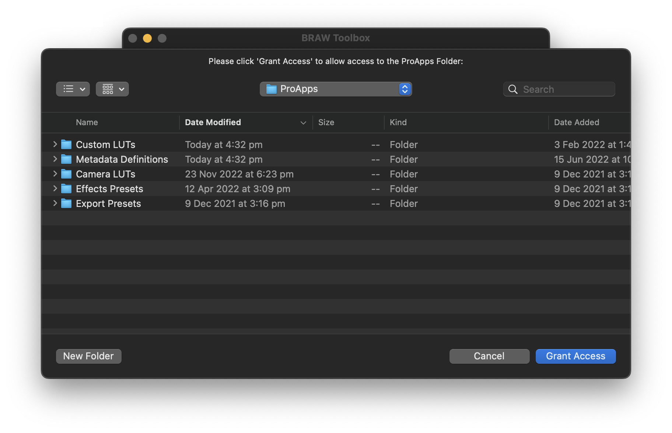672x433 pixels.
Task: Click the Export Presets folder icon
Action: pyautogui.click(x=66, y=204)
